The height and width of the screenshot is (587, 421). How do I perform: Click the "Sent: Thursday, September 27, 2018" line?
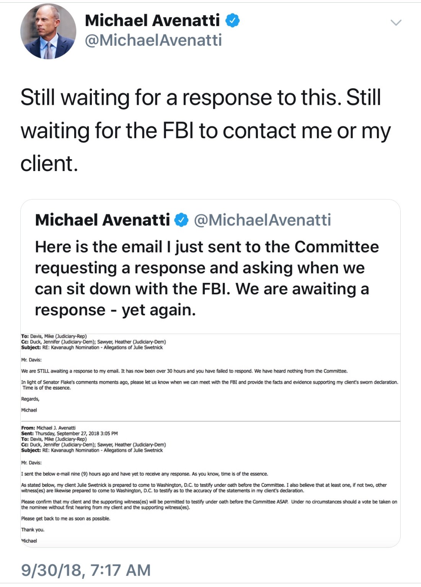click(x=70, y=434)
